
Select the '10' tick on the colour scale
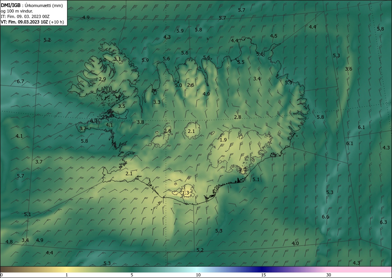[198, 275]
